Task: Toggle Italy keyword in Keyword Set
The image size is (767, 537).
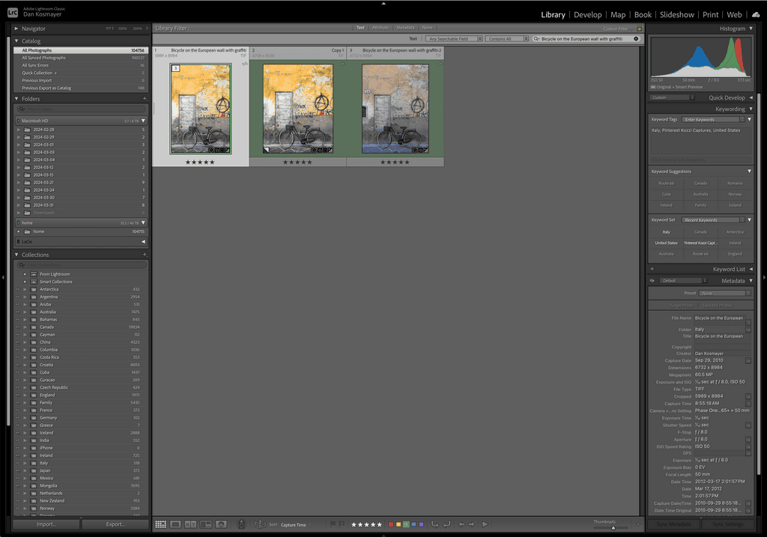Action: [666, 232]
